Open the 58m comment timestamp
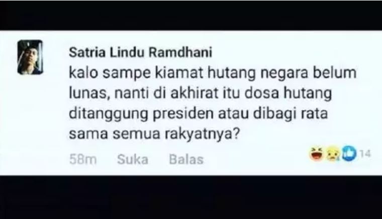 pos(83,160)
